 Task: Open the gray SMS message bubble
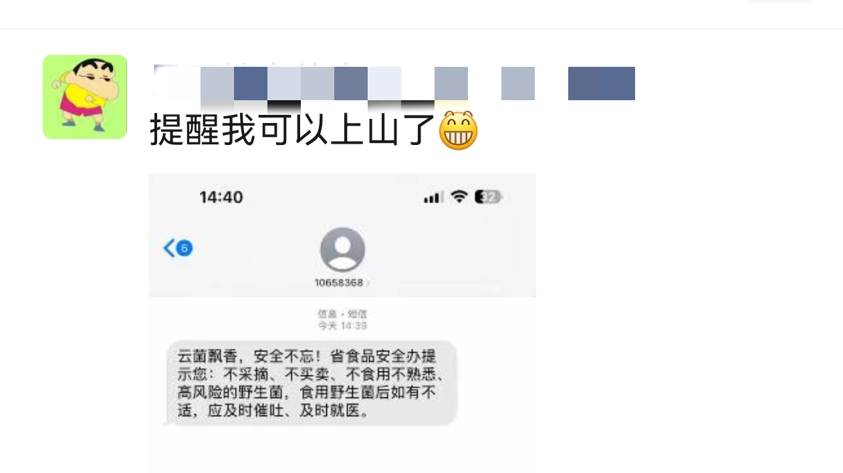click(312, 383)
